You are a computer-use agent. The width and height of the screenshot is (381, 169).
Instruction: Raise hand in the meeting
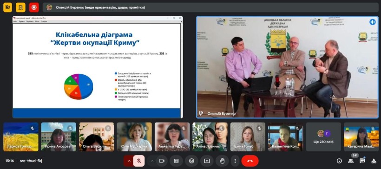pyautogui.click(x=222, y=161)
